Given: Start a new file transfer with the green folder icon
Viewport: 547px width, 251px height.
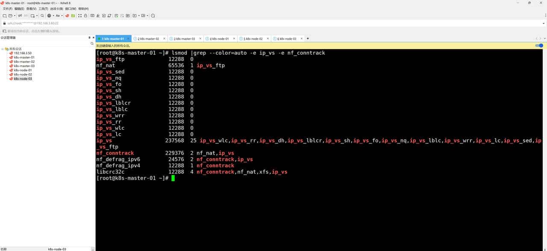Looking at the screenshot, I should point(73,15).
